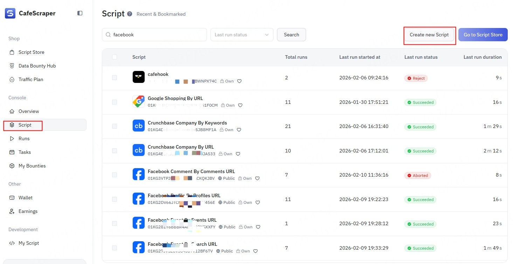Click the lock Own icon on cafehook row
This screenshot has width=513, height=264.
pyautogui.click(x=222, y=81)
